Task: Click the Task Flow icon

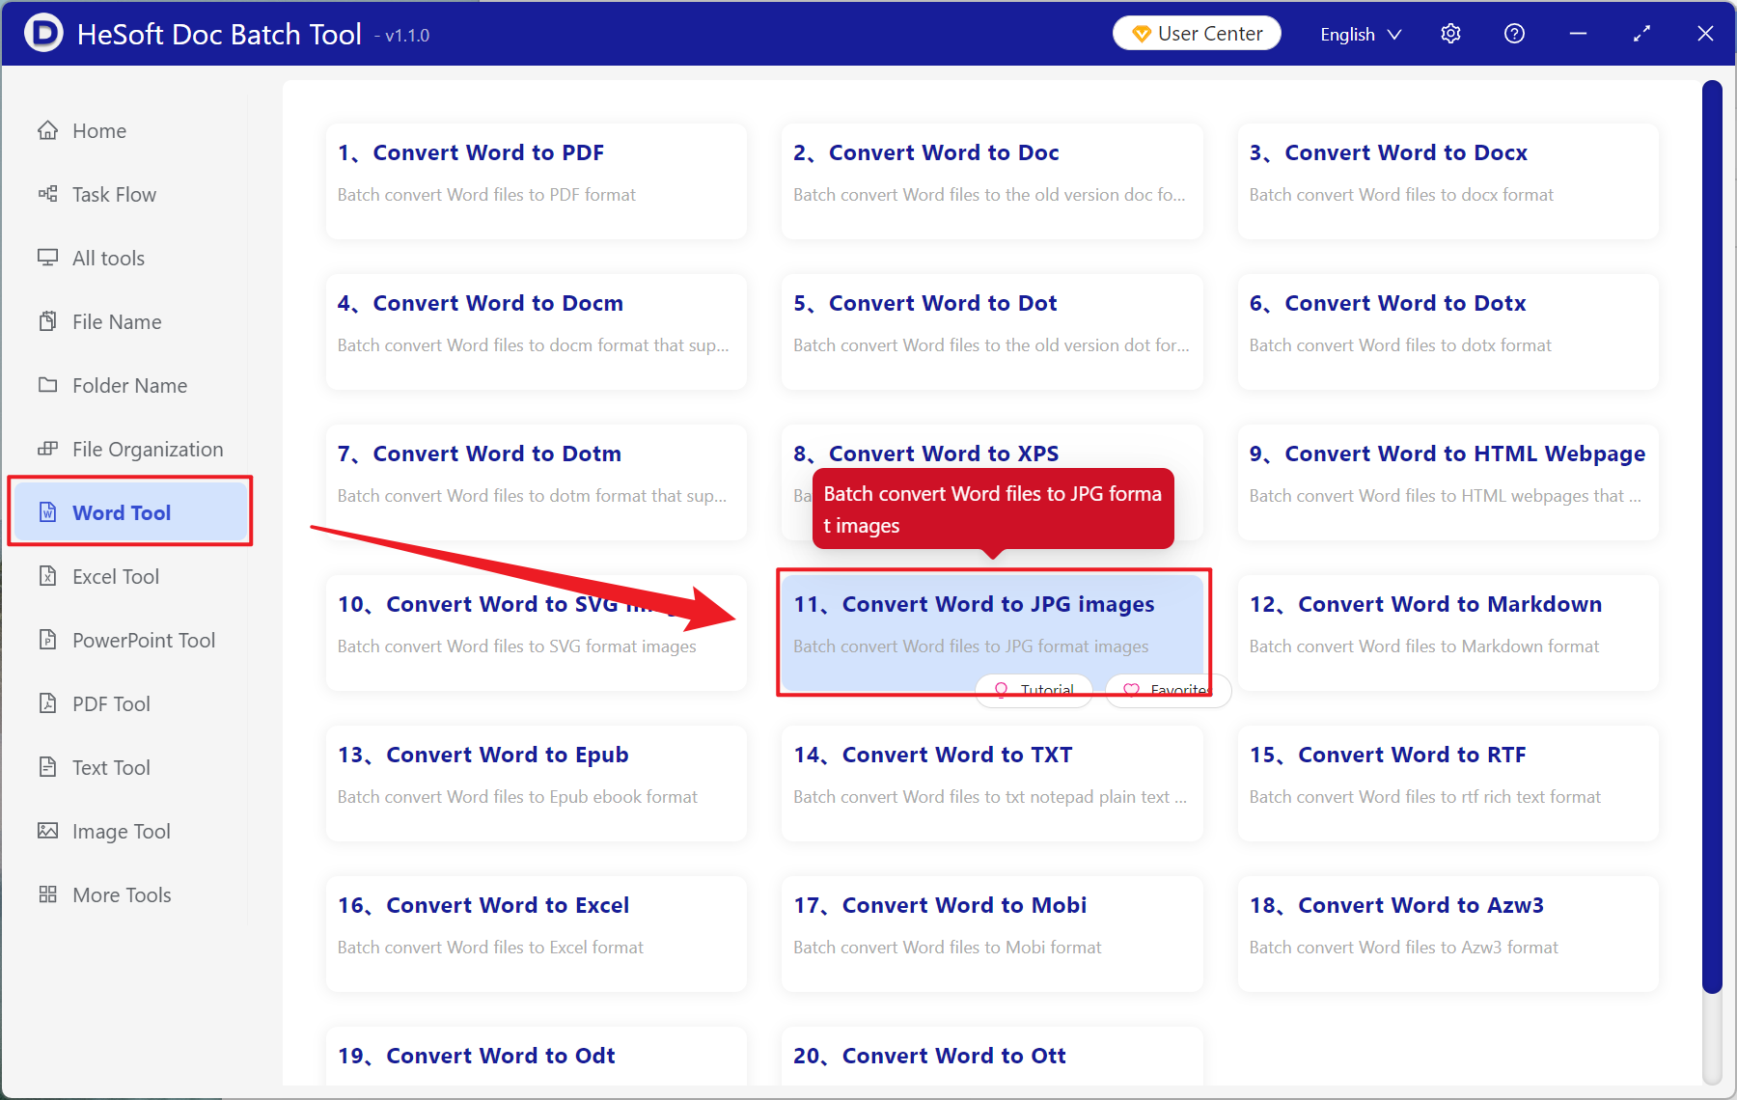Action: pos(47,194)
